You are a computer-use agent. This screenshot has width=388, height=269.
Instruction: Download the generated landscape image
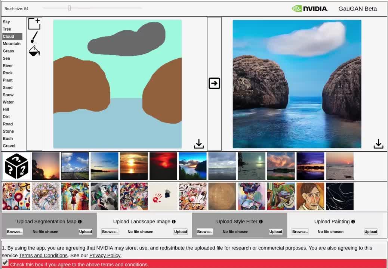[378, 144]
